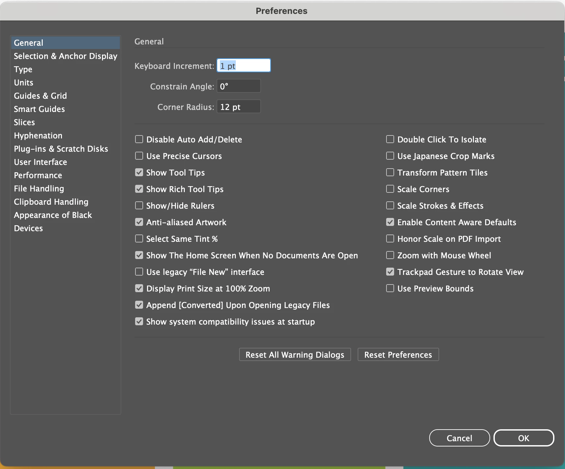Click the Reset Preferences button
Image resolution: width=565 pixels, height=469 pixels.
398,354
